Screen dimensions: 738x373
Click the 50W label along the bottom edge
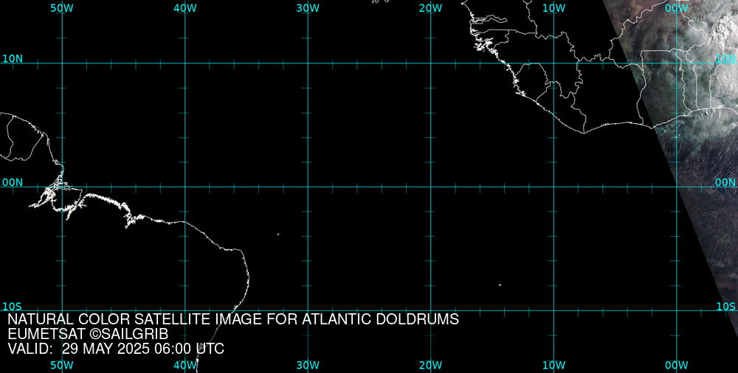click(62, 366)
